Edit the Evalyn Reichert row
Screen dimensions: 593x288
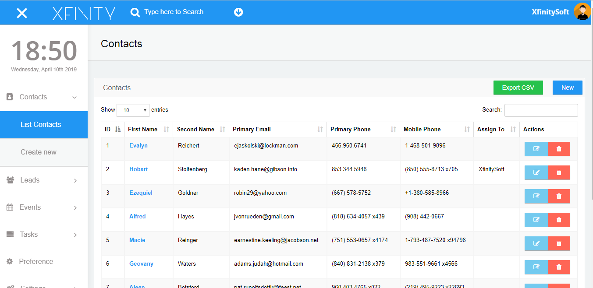coord(536,149)
